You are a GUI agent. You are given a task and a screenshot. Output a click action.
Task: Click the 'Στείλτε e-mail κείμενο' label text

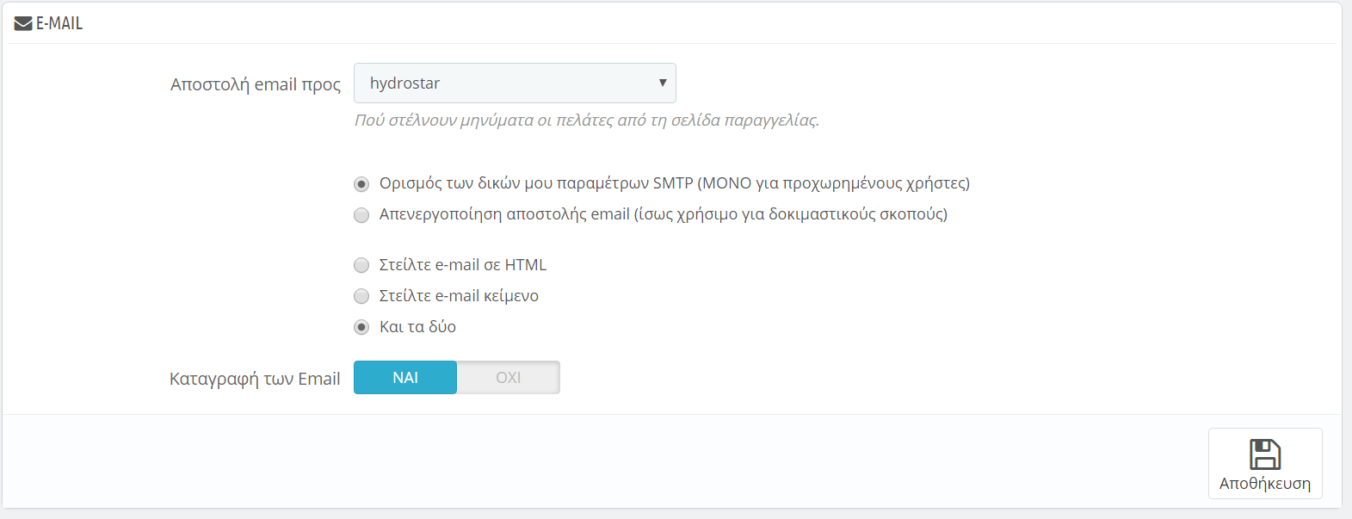coord(459,296)
